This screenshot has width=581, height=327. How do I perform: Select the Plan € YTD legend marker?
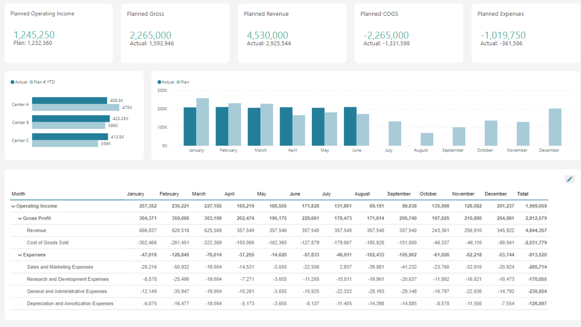pos(32,82)
